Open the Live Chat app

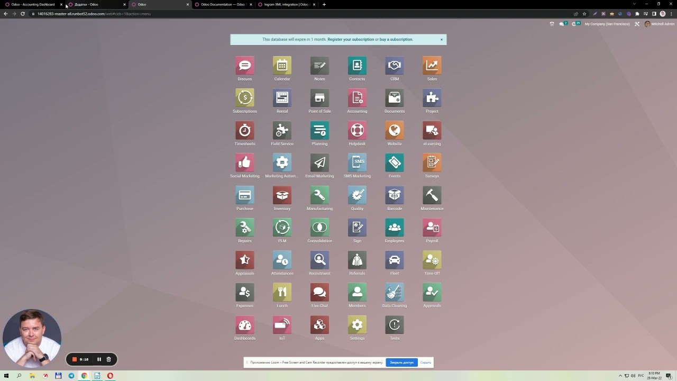click(x=319, y=292)
